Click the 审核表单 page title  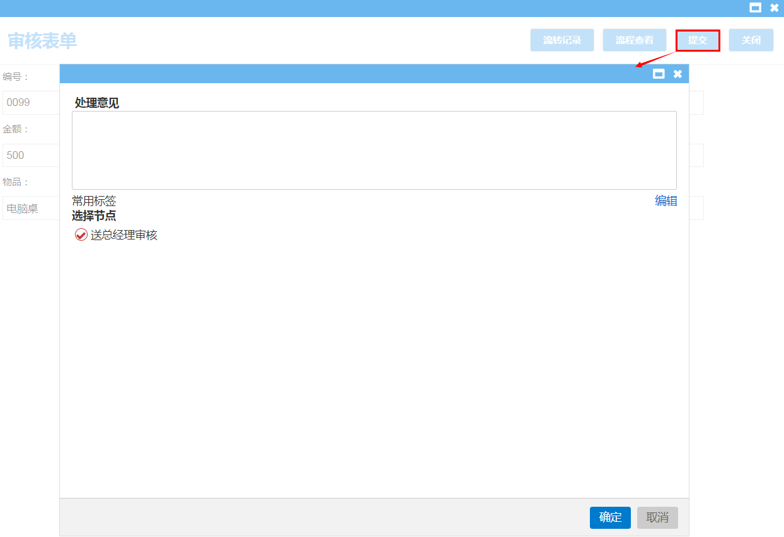click(42, 41)
